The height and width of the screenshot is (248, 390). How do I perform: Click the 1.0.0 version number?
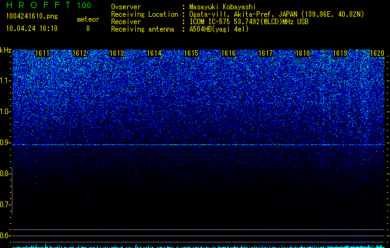click(x=84, y=5)
